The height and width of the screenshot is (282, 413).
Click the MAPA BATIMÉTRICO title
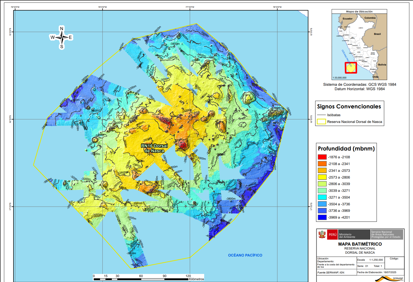(x=360, y=244)
